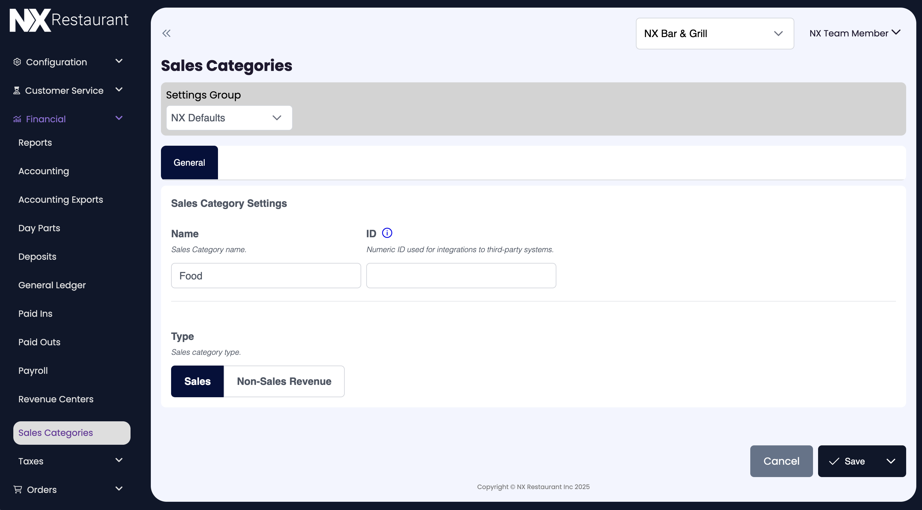Open the Accounting Exports page
This screenshot has height=510, width=922.
coord(61,199)
